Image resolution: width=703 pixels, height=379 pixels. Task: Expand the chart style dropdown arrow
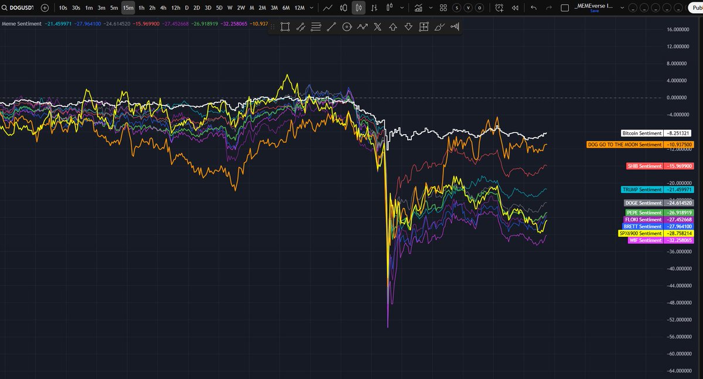pyautogui.click(x=401, y=8)
